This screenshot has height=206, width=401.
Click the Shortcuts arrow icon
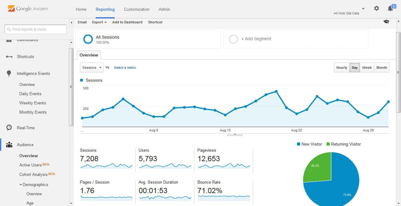[x=9, y=56]
